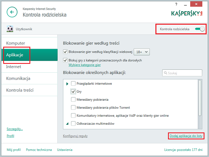Open the Wybierz kategorie gier link

point(85,65)
